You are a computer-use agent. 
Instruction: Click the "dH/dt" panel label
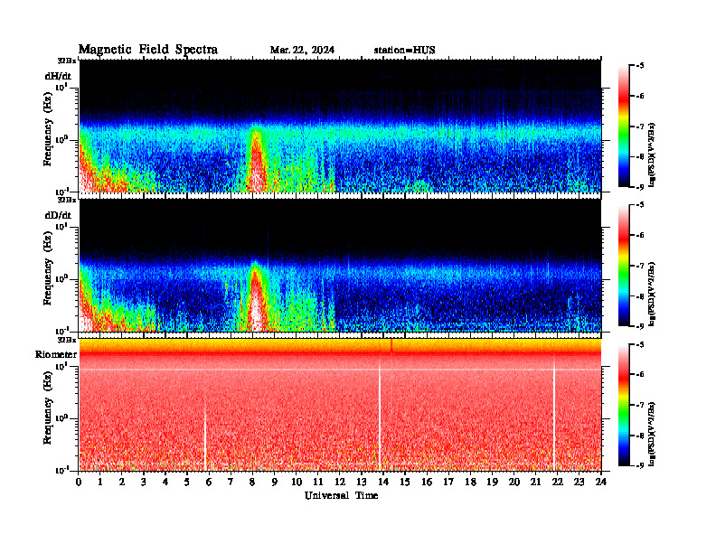click(58, 76)
